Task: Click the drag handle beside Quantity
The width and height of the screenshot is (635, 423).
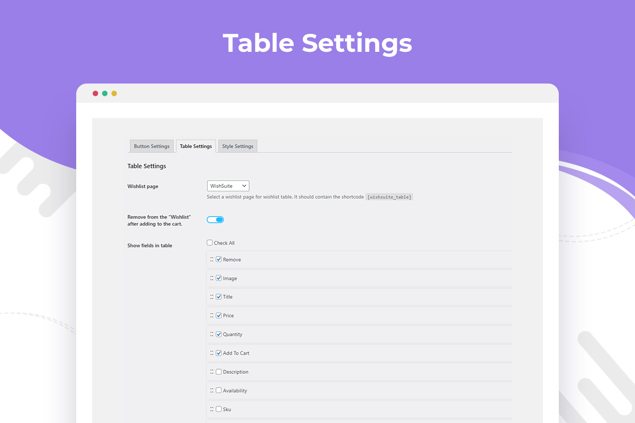Action: point(212,334)
